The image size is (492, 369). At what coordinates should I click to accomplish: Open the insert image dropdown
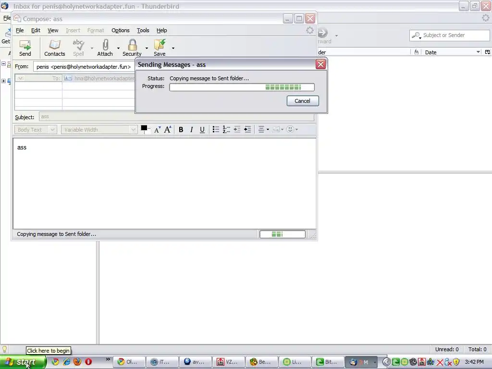click(x=278, y=129)
